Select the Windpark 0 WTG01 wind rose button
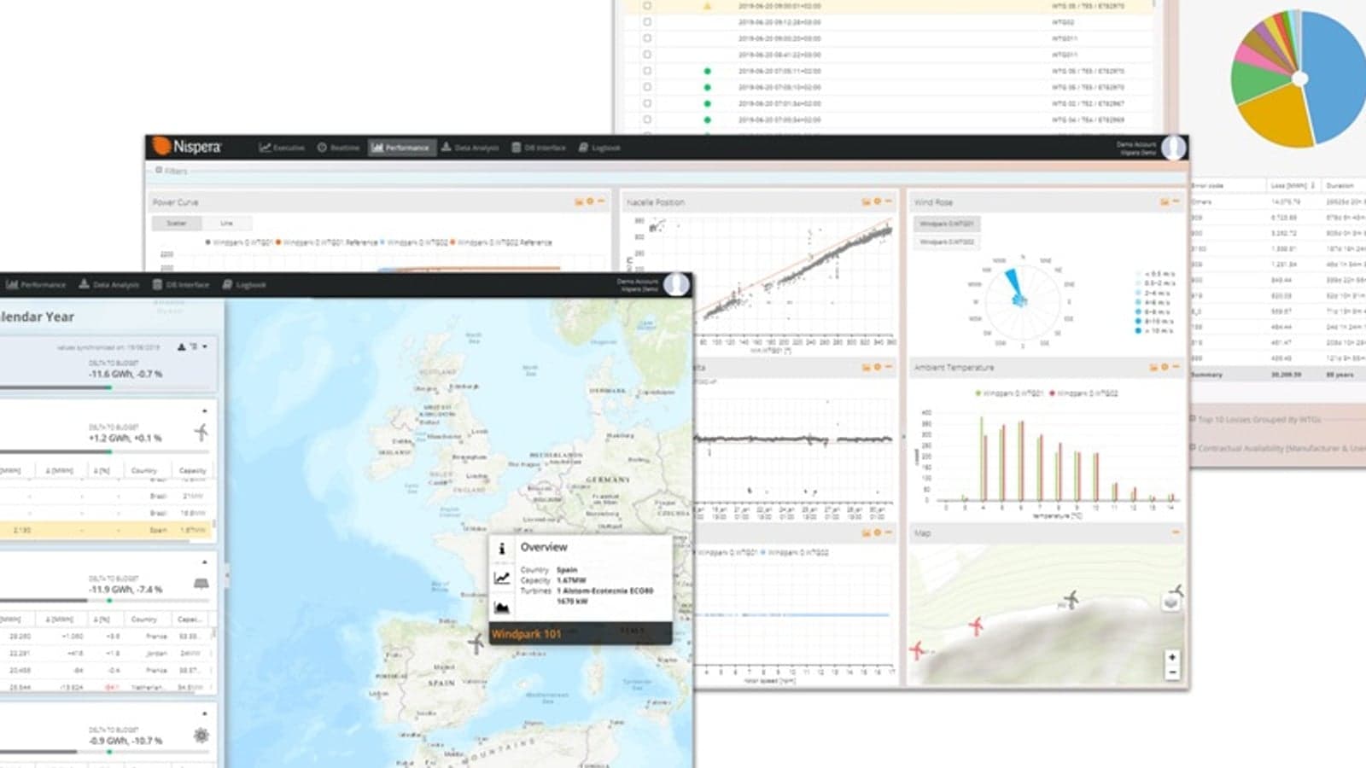Image resolution: width=1366 pixels, height=768 pixels. pyautogui.click(x=947, y=224)
